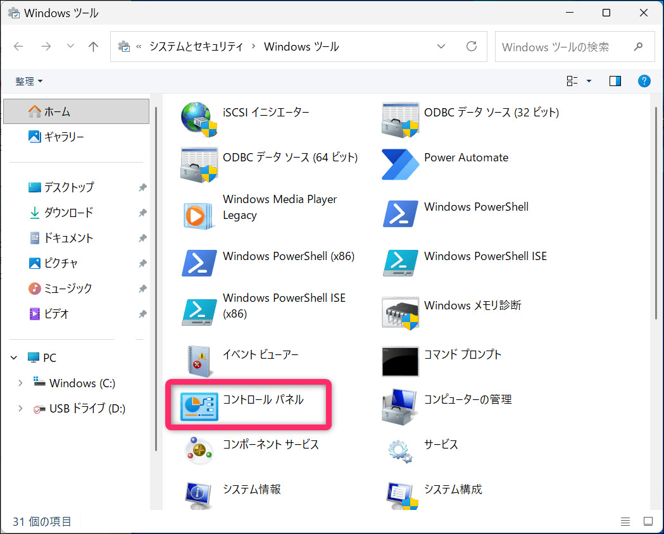Switch to large icons view in status bar
Image resolution: width=664 pixels, height=534 pixels.
pos(648,522)
